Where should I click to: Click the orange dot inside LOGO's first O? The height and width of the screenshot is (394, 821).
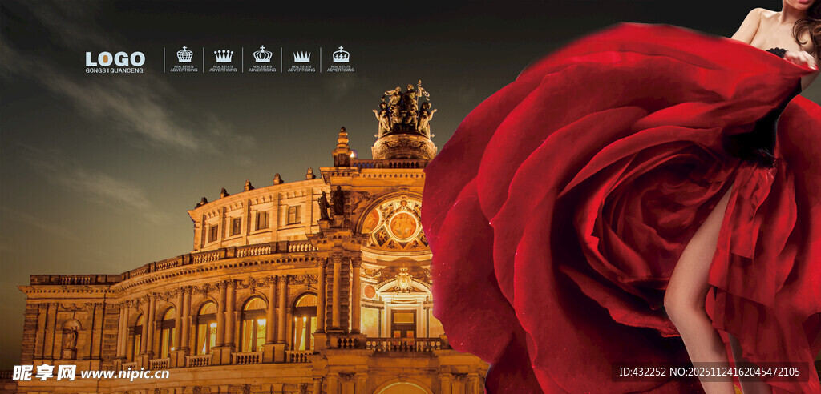[x=105, y=59]
